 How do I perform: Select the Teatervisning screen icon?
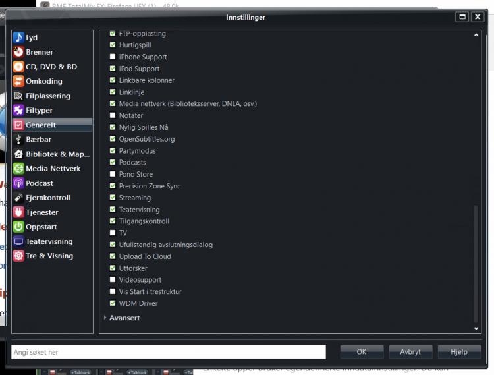18,241
